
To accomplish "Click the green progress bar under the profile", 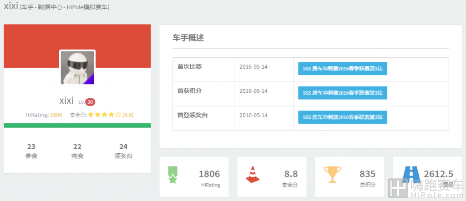I will (x=77, y=126).
